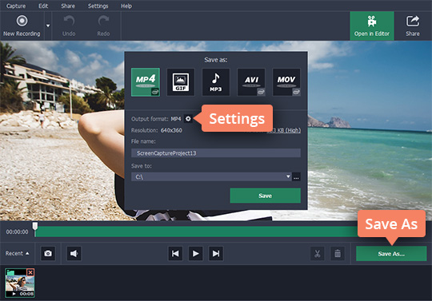The height and width of the screenshot is (301, 432).
Task: Open the recording in the Editor
Action: [372, 26]
